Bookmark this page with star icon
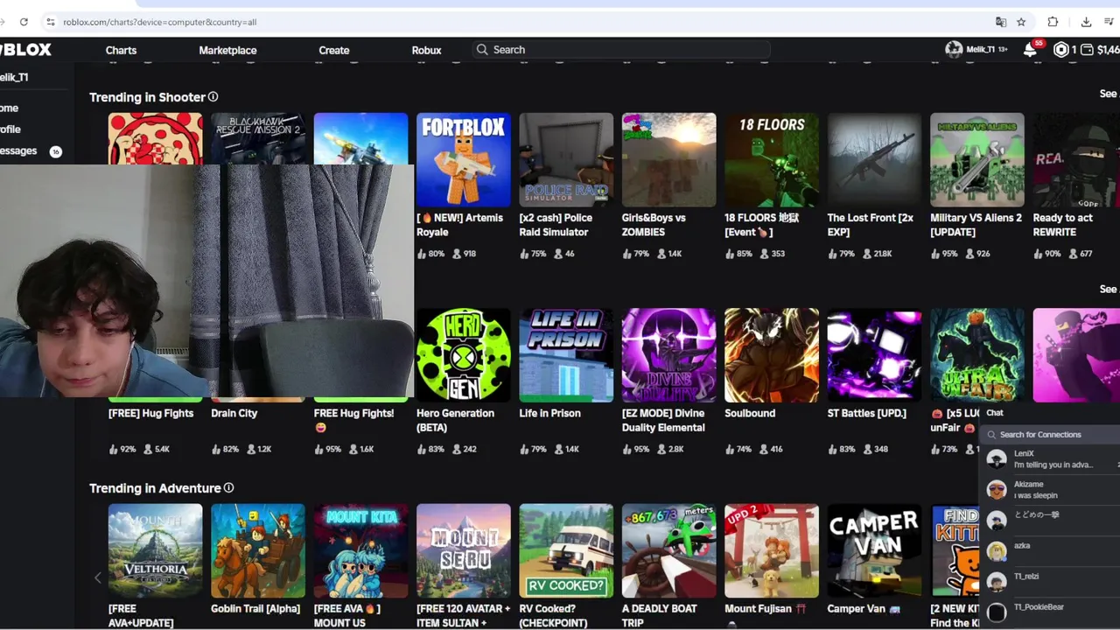The width and height of the screenshot is (1120, 630). [x=1021, y=22]
